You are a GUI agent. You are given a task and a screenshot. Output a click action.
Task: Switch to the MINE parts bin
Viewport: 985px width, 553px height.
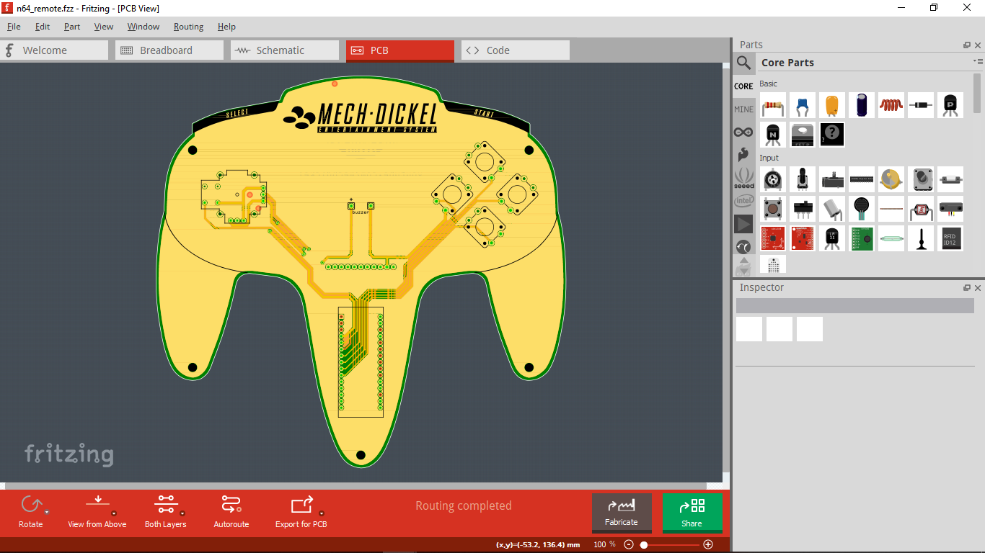coord(743,109)
